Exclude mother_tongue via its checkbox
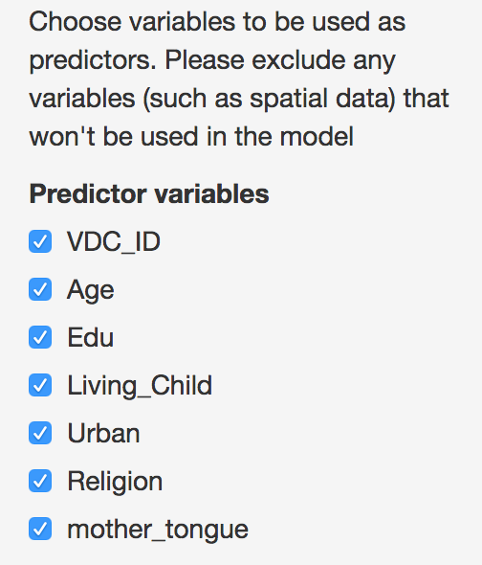The width and height of the screenshot is (482, 565). pyautogui.click(x=40, y=529)
